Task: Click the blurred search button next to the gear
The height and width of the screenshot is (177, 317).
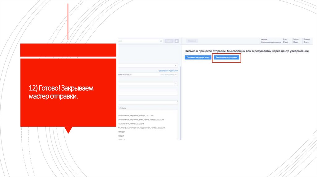Action: [x=169, y=41]
